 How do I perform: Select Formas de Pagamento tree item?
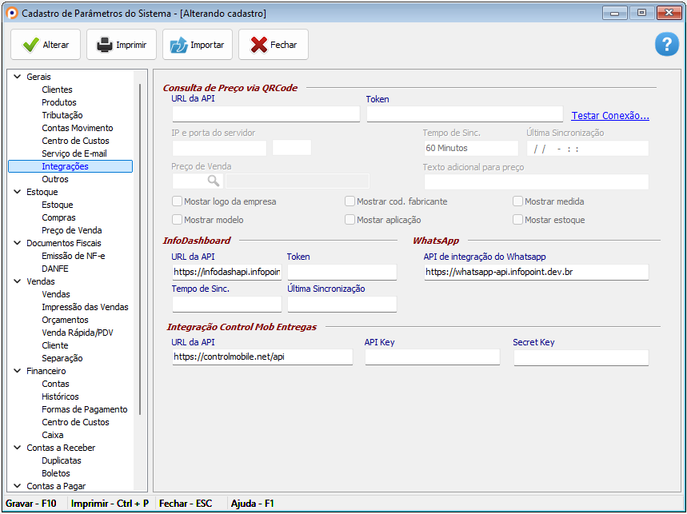(84, 409)
